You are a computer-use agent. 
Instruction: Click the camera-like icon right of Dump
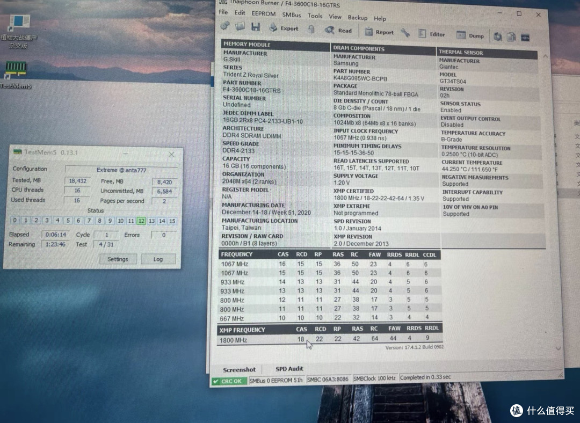[498, 37]
